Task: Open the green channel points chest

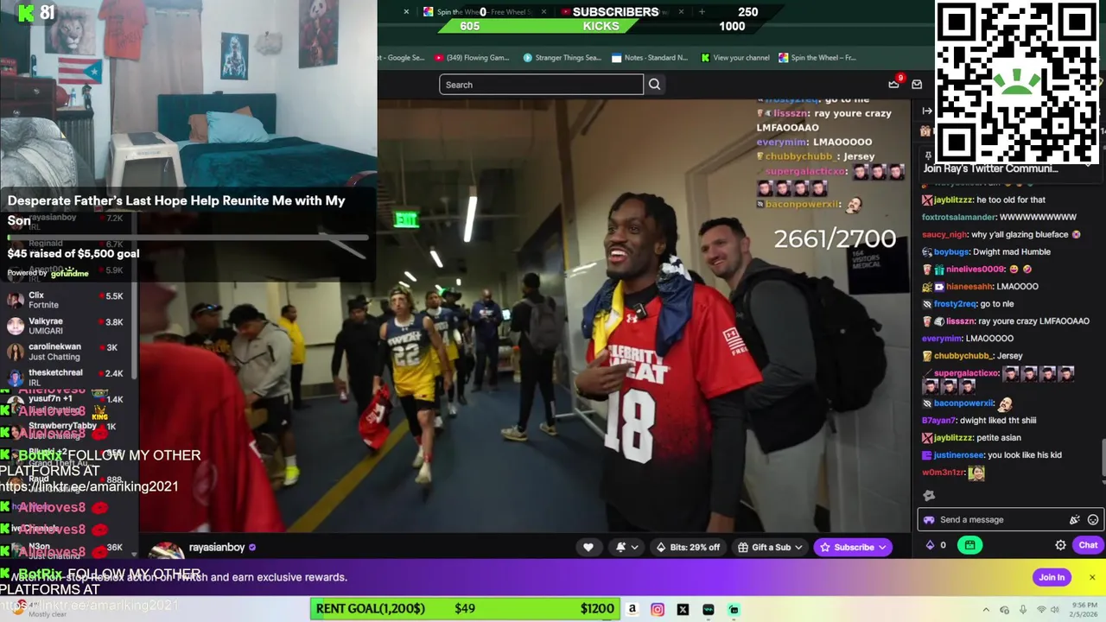Action: point(969,545)
